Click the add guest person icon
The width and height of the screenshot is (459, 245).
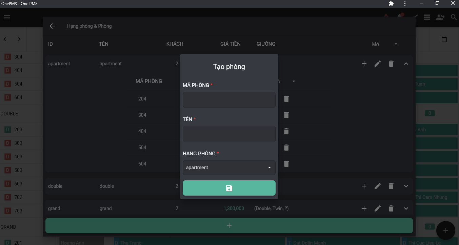pyautogui.click(x=440, y=17)
